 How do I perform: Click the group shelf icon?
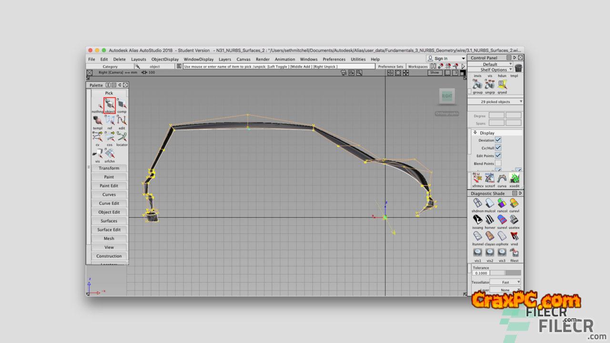click(478, 85)
